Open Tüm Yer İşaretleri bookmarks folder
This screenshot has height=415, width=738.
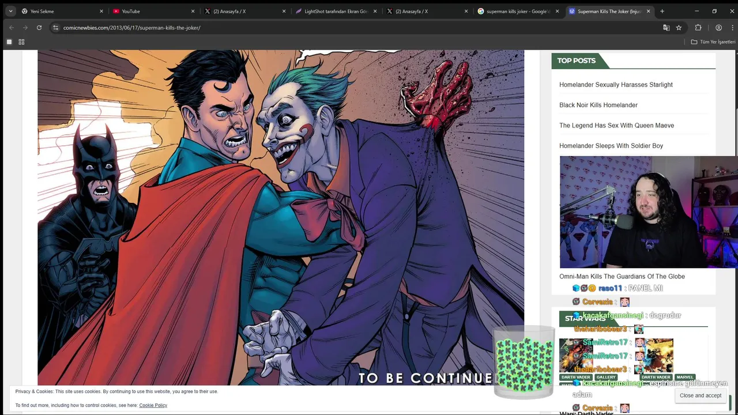pos(713,42)
